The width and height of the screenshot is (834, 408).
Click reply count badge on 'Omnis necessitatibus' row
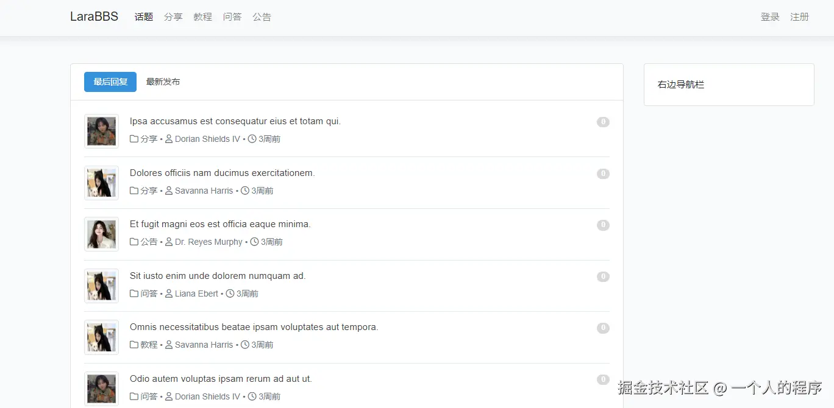[x=603, y=328]
